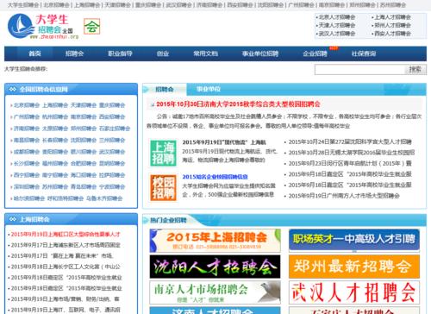Open 宁波招聘会 in the left panel
The width and height of the screenshot is (431, 314).
pyautogui.click(x=112, y=186)
